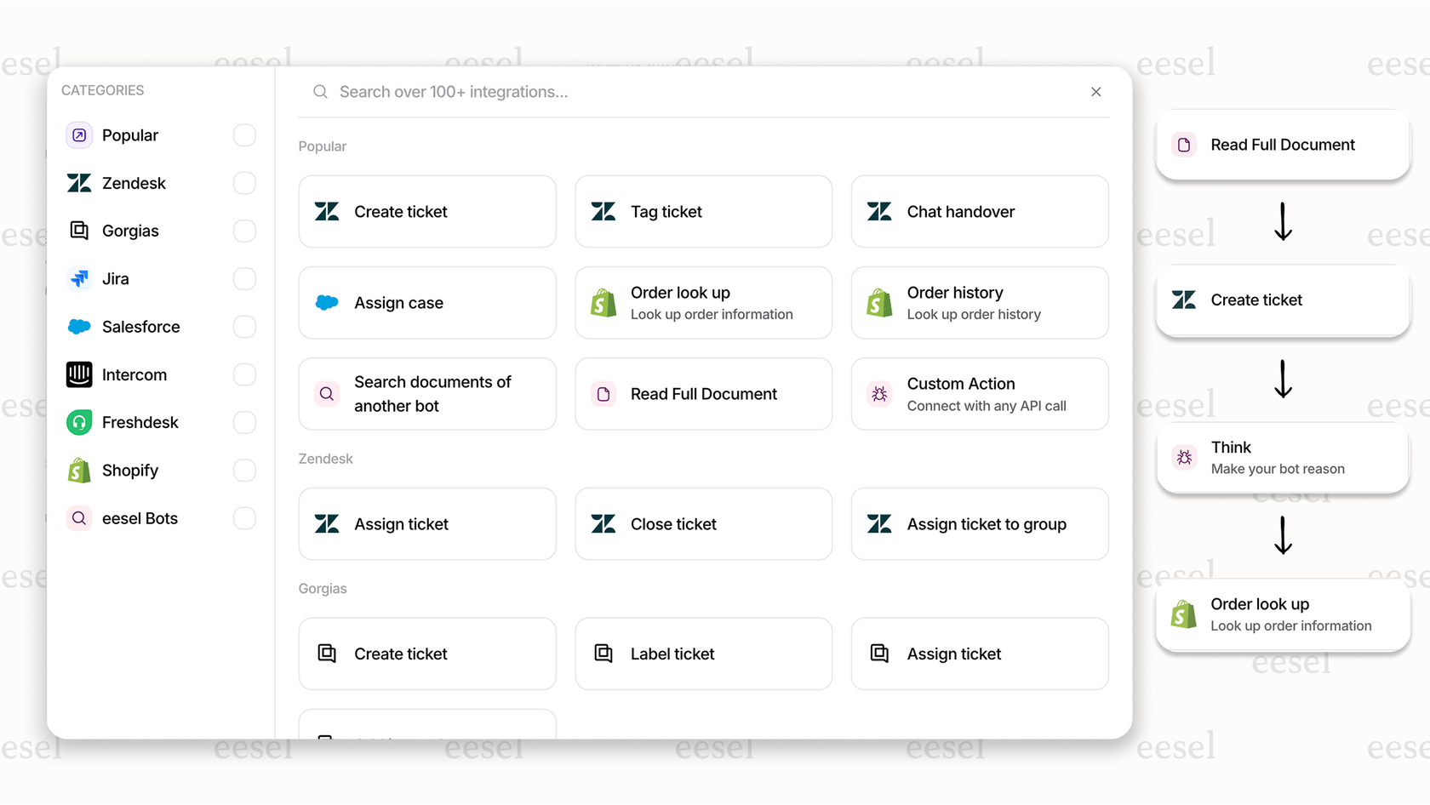Select the Zendesk icon in the sidebar
Viewport: 1430px width, 805px height.
(78, 183)
